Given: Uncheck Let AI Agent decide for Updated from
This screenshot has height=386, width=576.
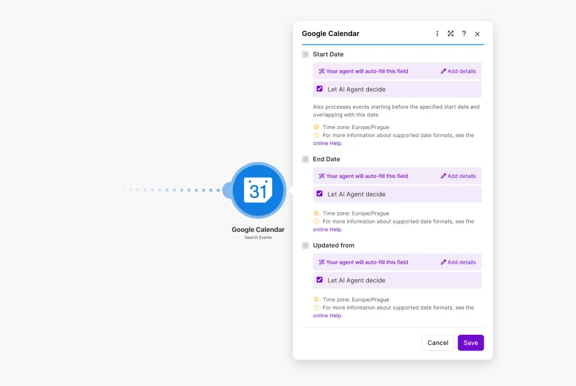Looking at the screenshot, I should pyautogui.click(x=319, y=280).
